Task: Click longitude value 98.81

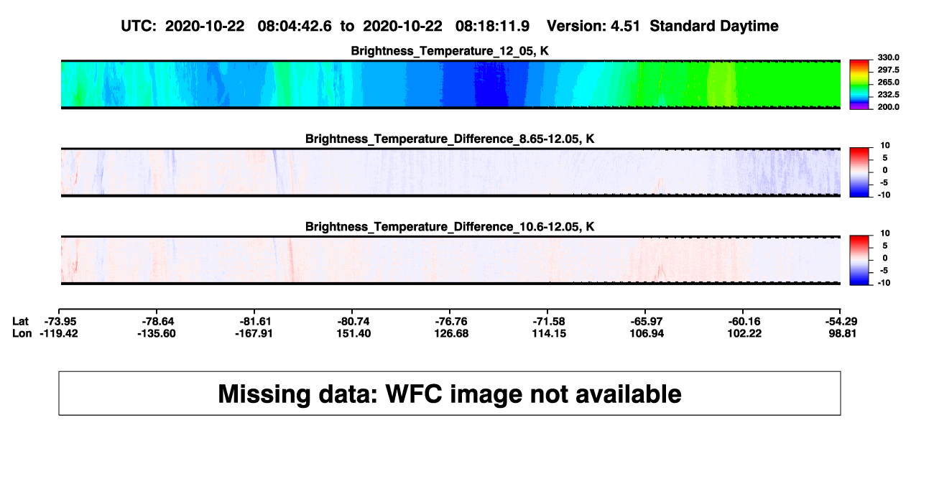Action: pos(842,333)
